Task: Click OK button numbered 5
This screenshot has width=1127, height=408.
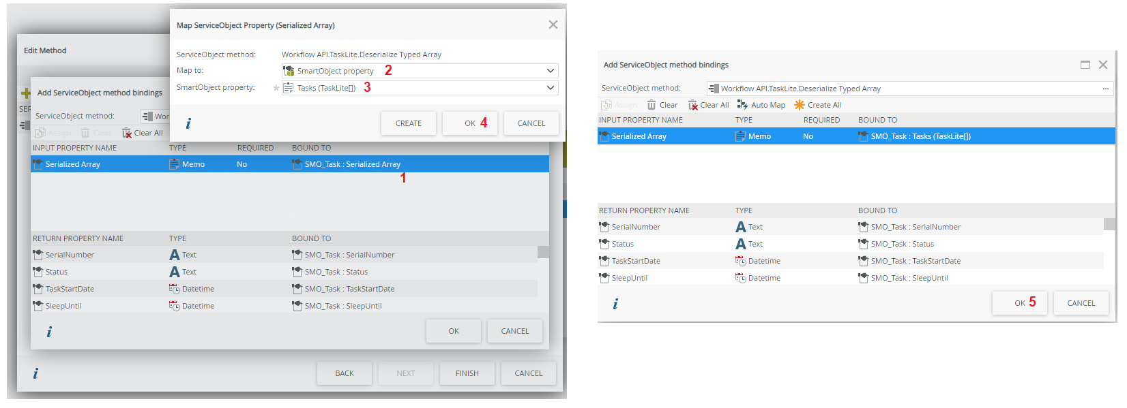Action: 1020,303
